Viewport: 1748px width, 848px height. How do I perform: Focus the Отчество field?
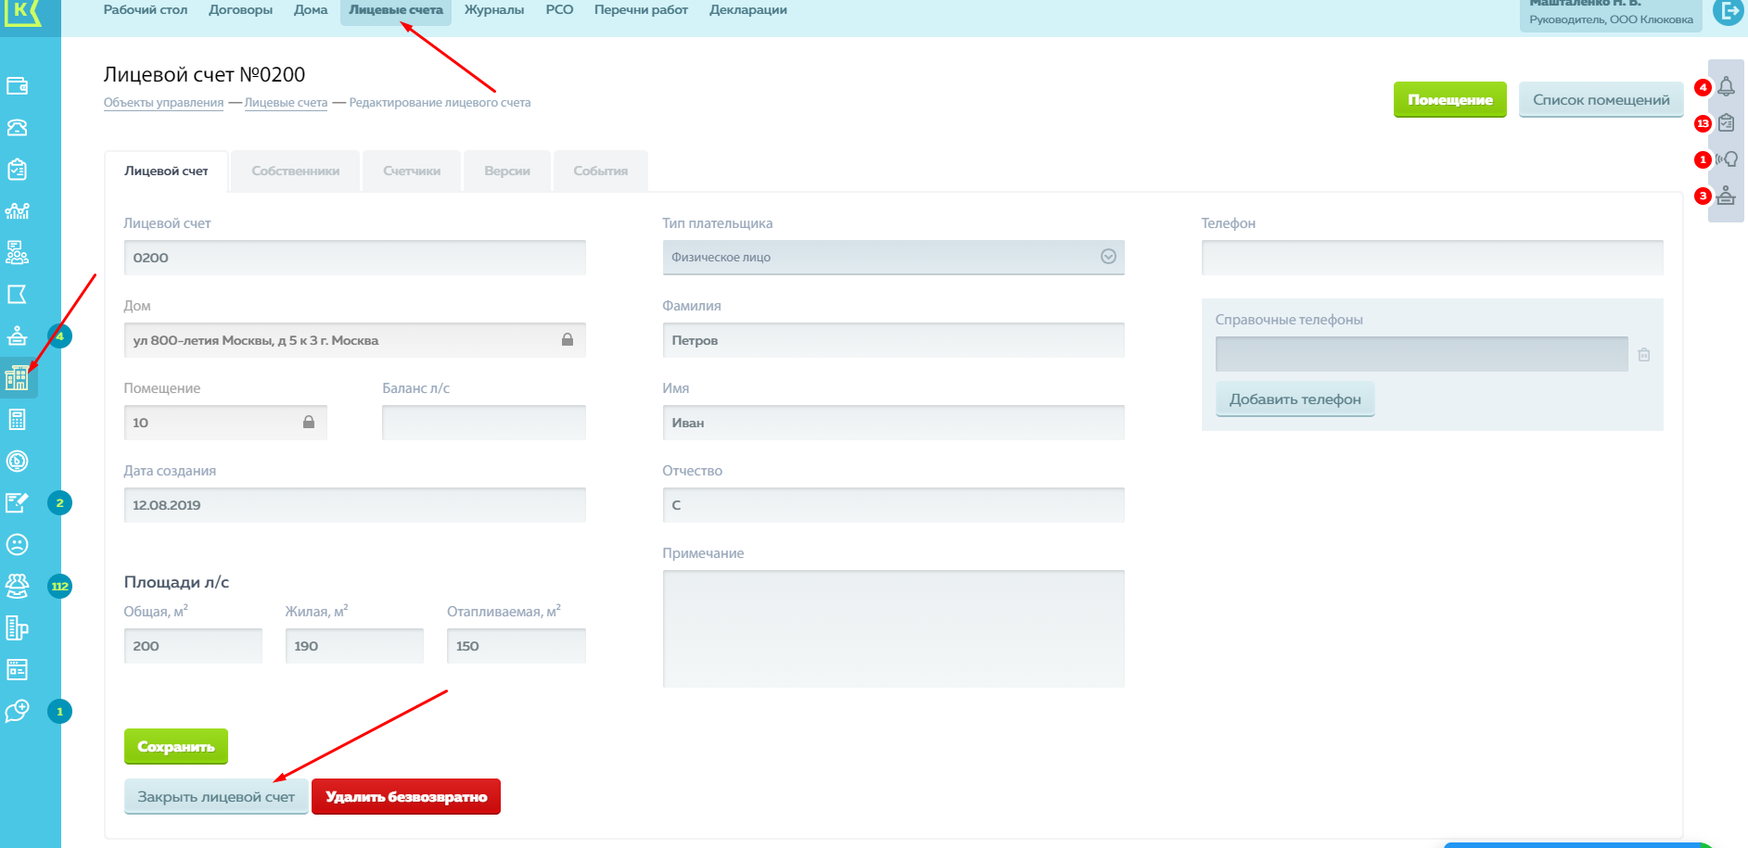pyautogui.click(x=894, y=505)
